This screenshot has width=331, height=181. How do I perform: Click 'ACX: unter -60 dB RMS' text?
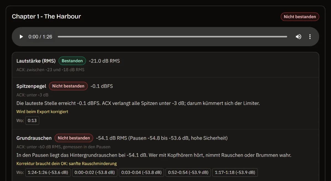[x=63, y=147]
